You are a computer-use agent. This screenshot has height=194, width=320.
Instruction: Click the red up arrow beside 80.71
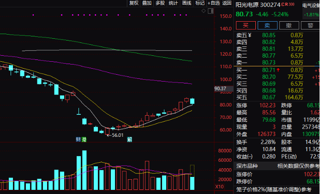(278, 70)
